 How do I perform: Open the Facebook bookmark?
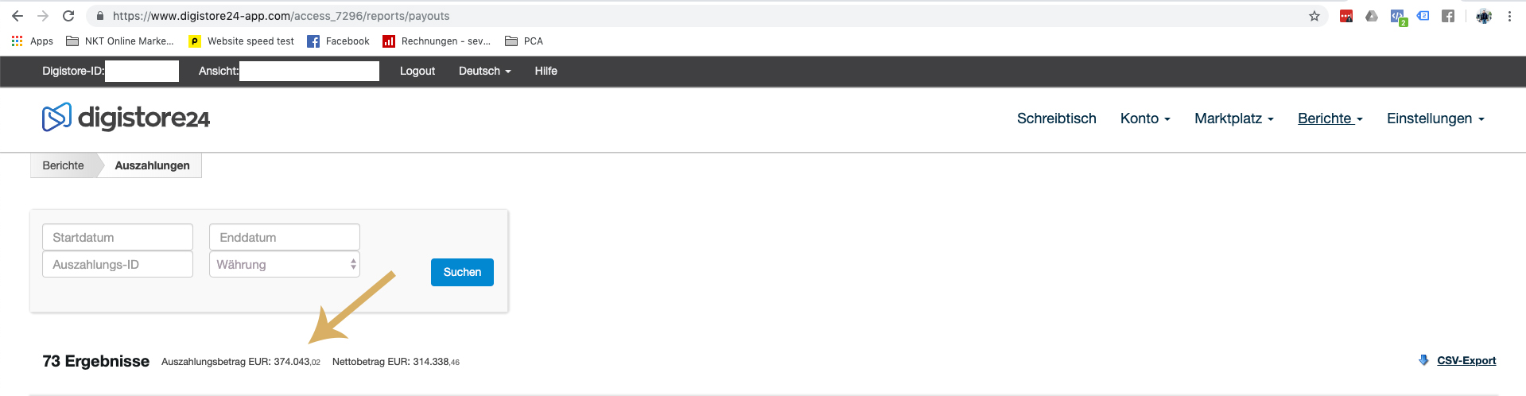[x=338, y=41]
